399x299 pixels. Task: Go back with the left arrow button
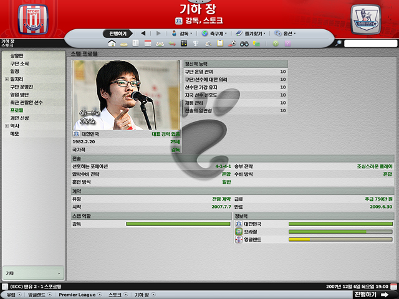pyautogui.click(x=143, y=32)
